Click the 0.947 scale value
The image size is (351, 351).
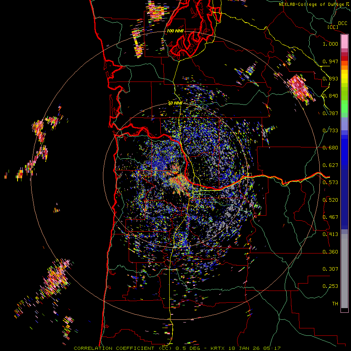330,61
